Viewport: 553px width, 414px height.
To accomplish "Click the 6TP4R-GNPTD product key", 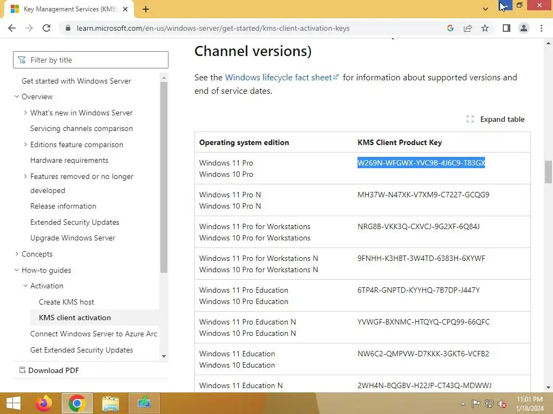I will [x=419, y=290].
